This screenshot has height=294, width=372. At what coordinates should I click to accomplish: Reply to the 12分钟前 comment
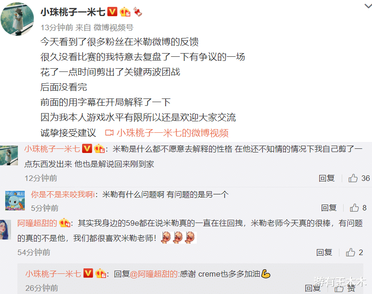point(327,178)
